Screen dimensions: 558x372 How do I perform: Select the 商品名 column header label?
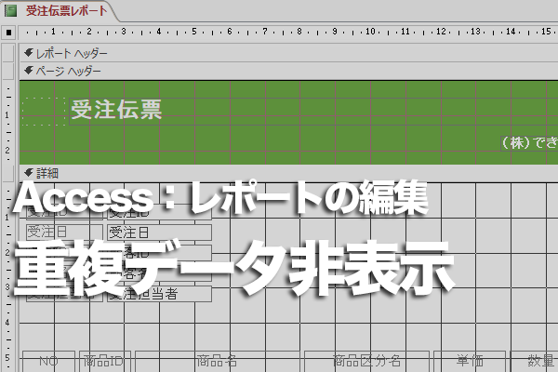[217, 362]
